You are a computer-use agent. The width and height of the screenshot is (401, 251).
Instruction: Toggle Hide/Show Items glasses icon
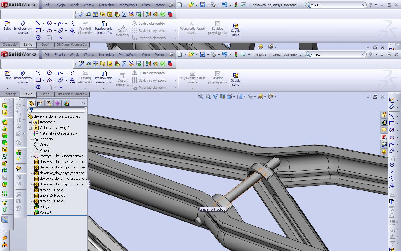point(250,96)
